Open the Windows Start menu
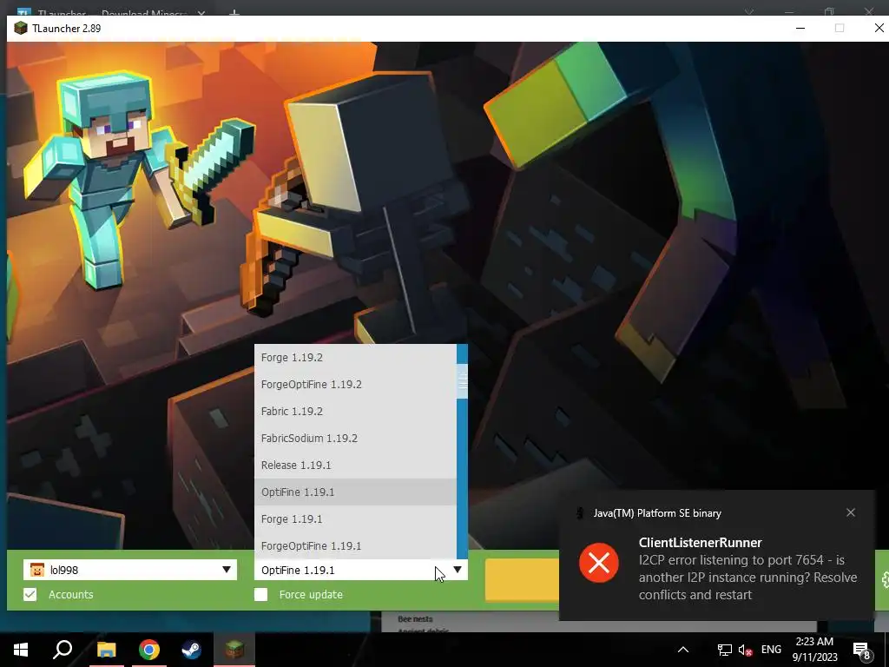The width and height of the screenshot is (889, 667). coord(21,650)
